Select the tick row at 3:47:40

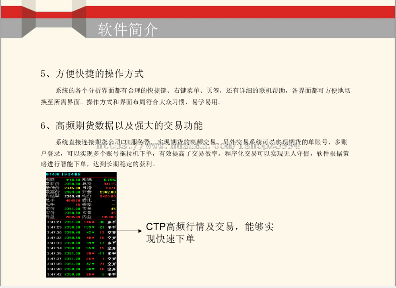click(81, 269)
